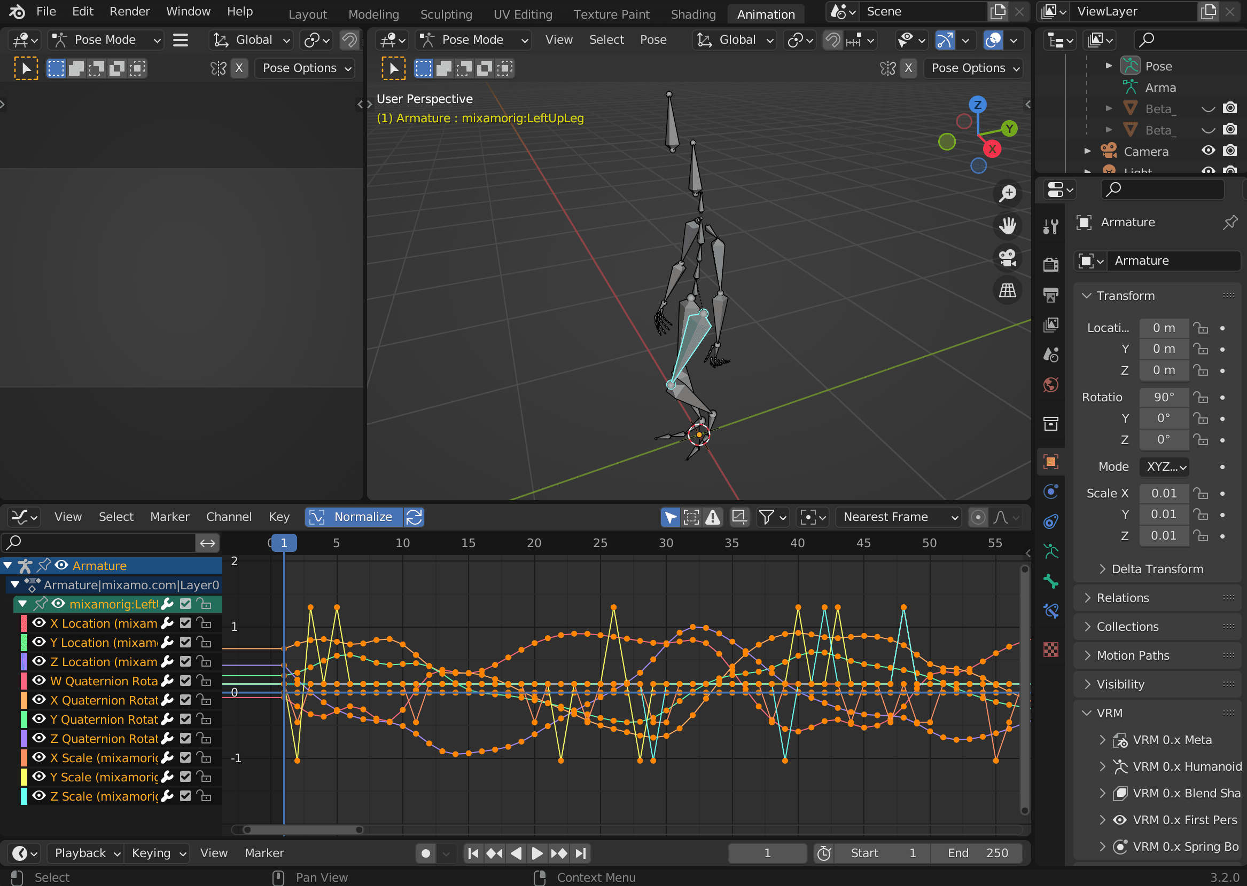
Task: Switch orthographic/perspective grid icon
Action: [1007, 290]
